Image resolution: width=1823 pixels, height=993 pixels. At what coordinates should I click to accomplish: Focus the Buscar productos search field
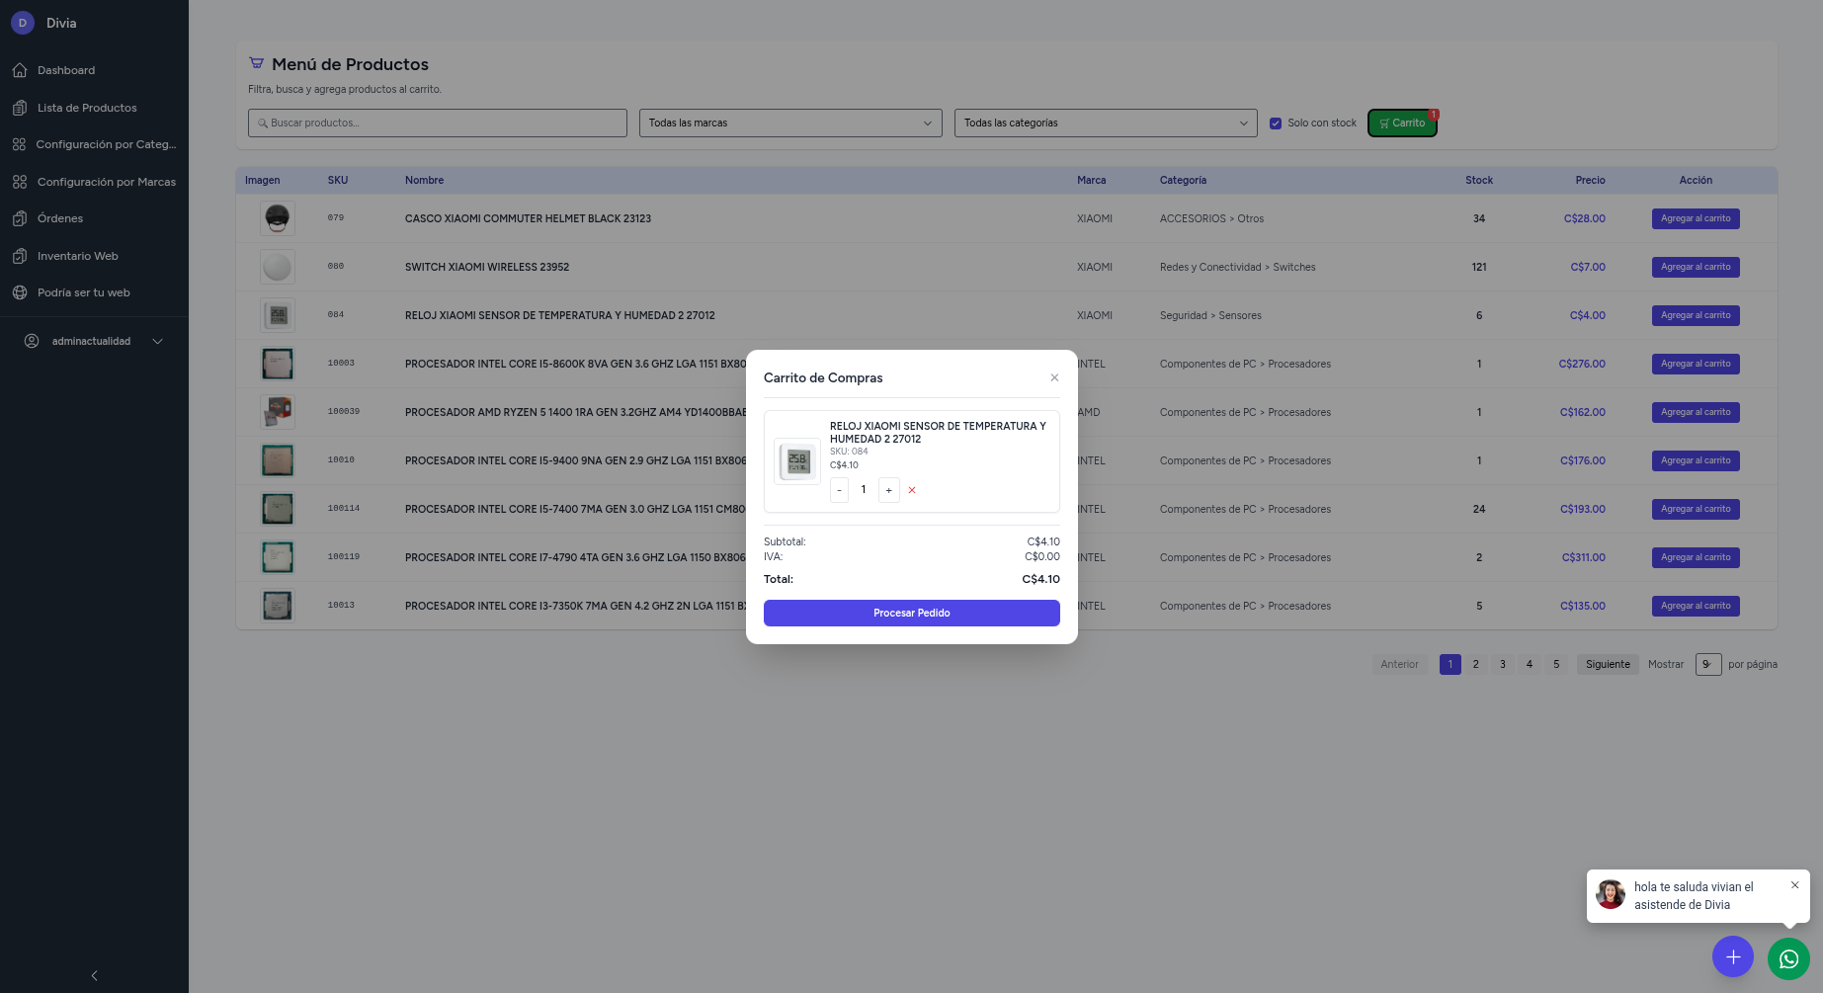coord(437,124)
